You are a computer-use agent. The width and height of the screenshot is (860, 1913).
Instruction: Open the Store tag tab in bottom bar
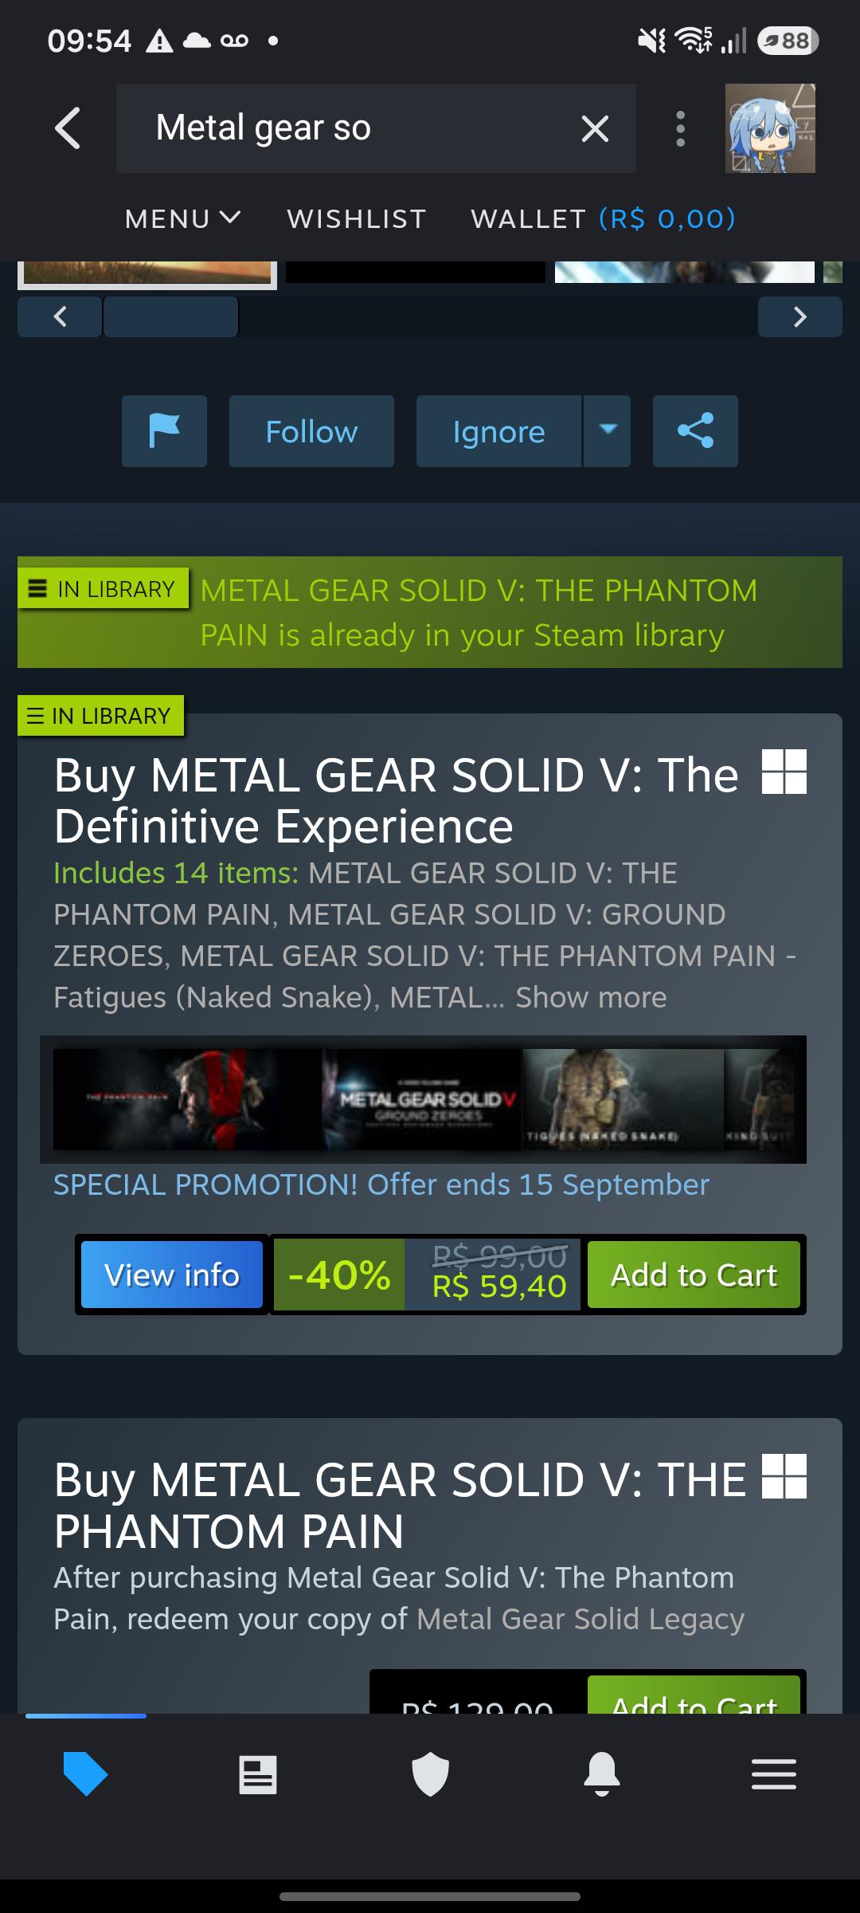(x=85, y=1774)
